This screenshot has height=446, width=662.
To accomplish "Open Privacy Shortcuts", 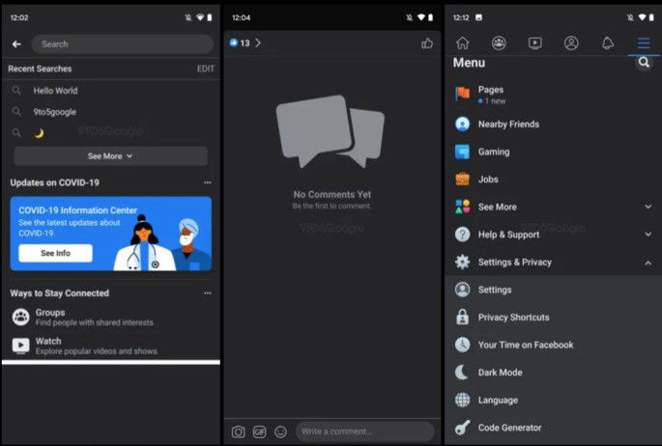I will [x=553, y=318].
